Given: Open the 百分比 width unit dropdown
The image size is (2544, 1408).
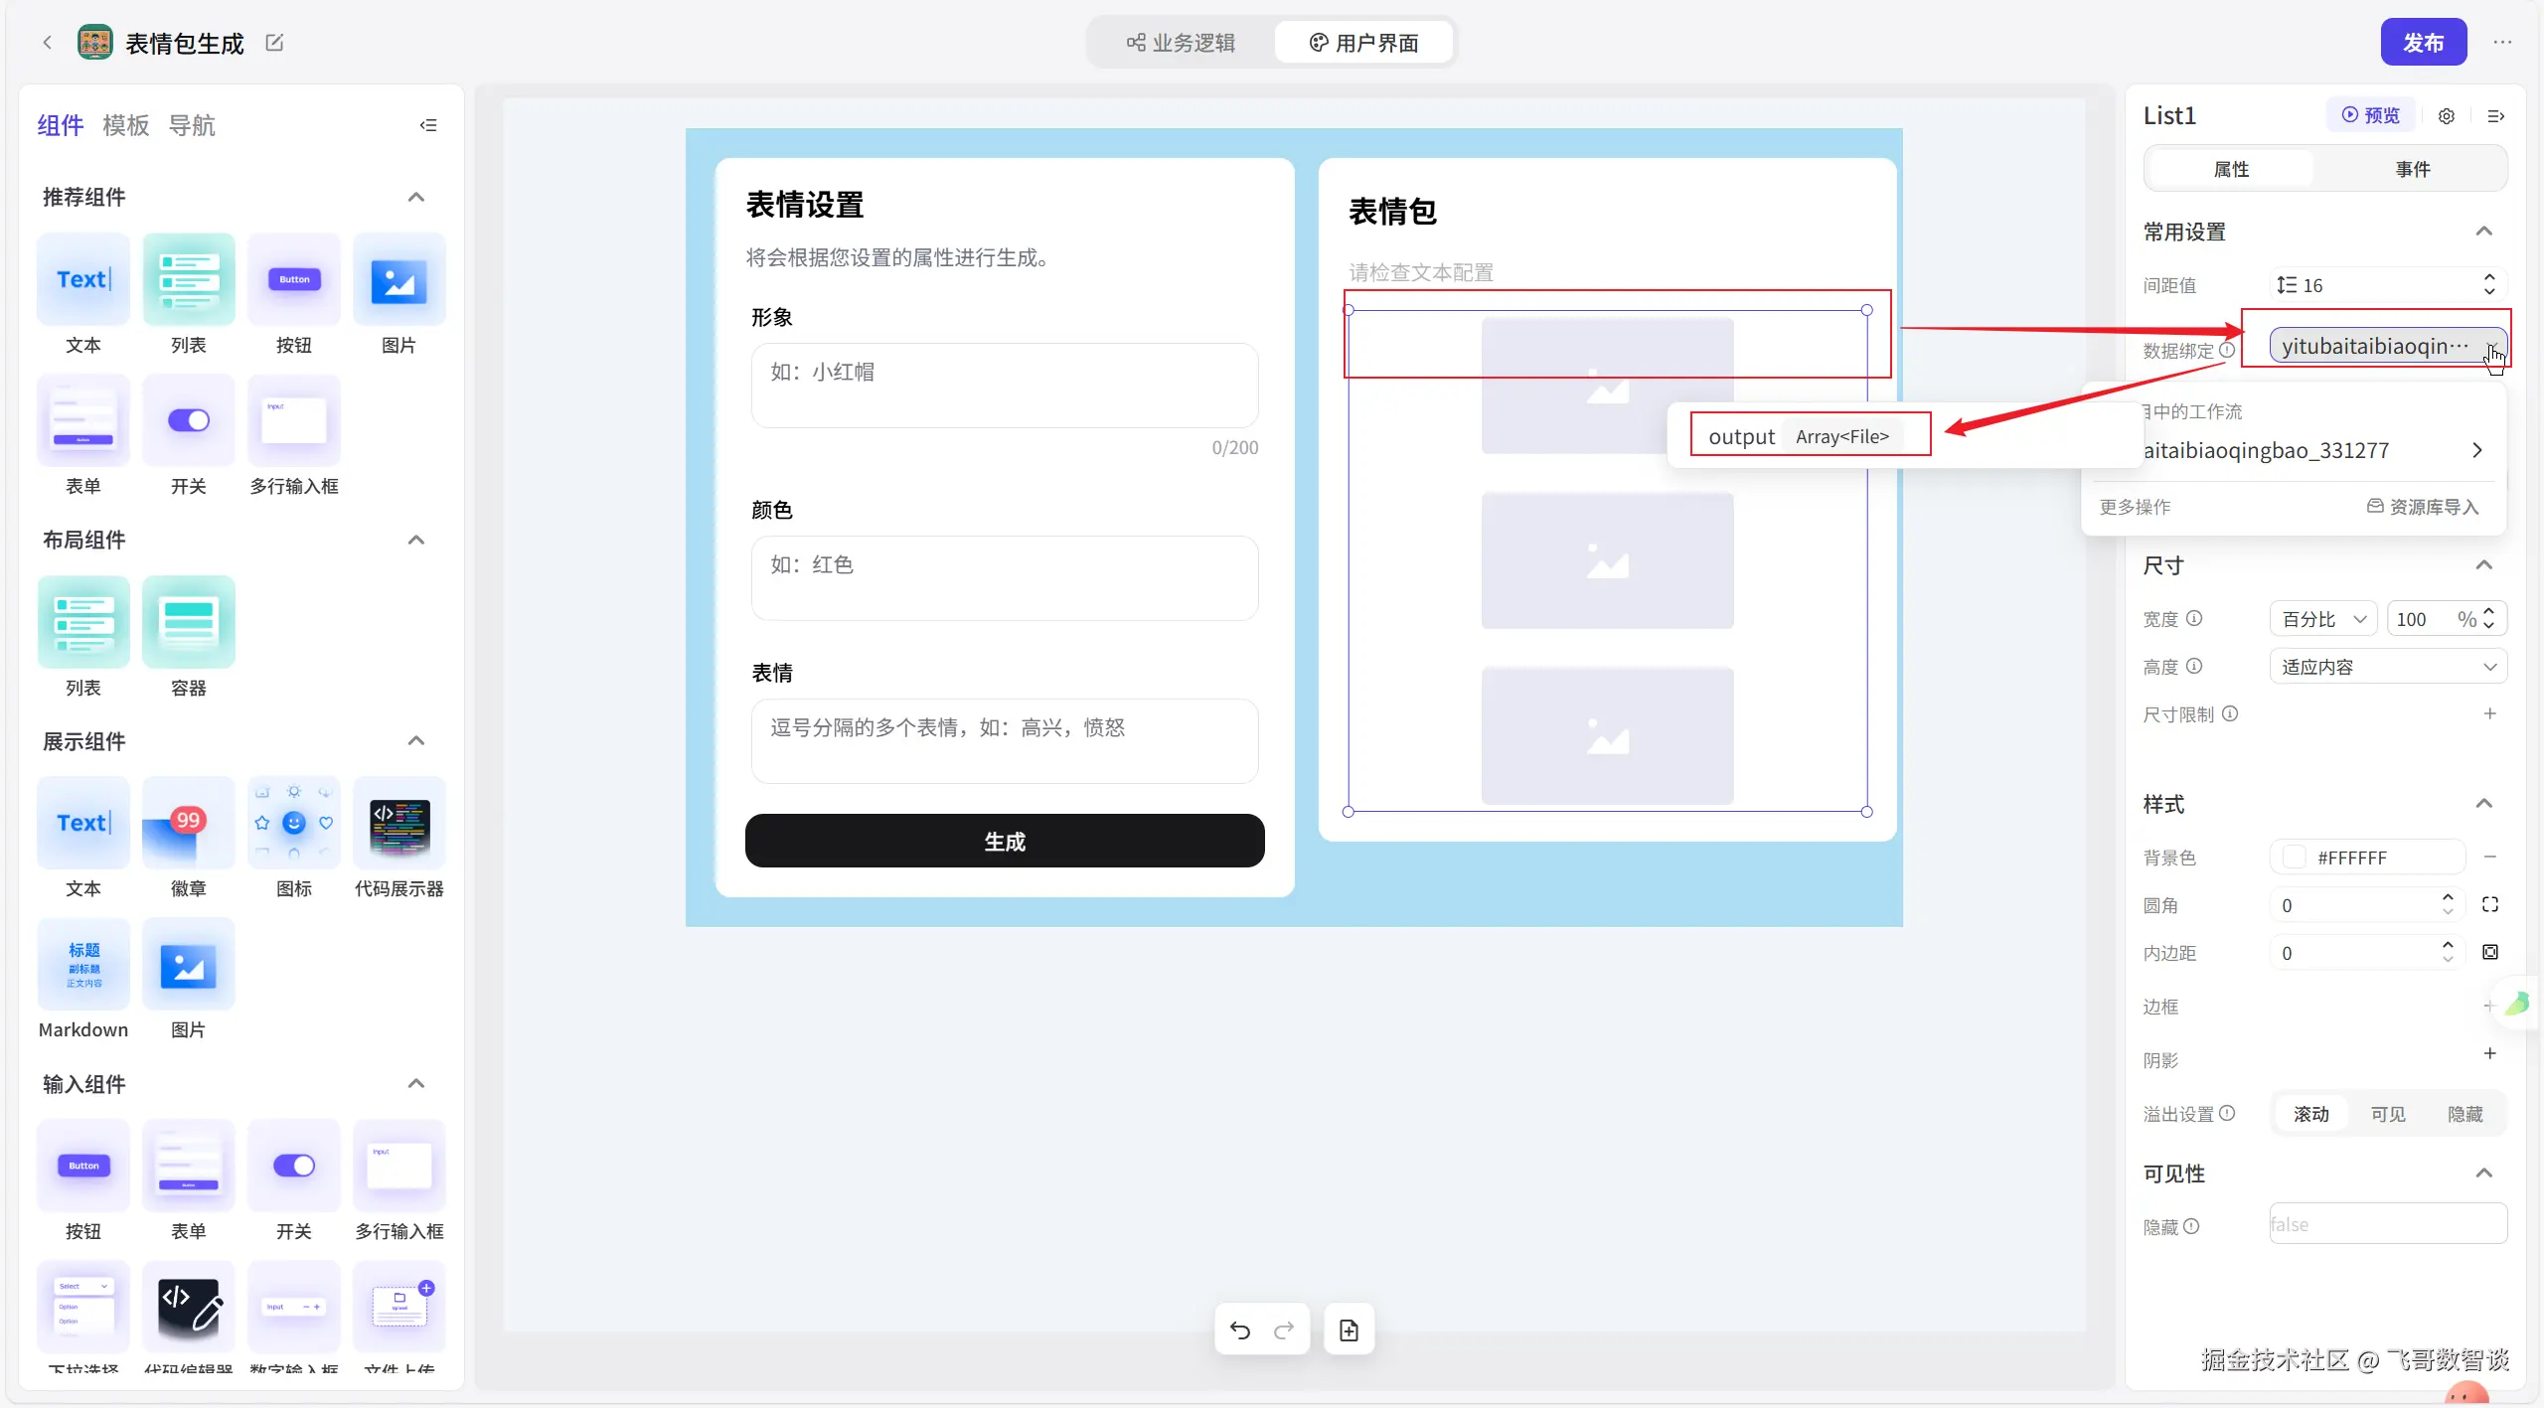Looking at the screenshot, I should click(2322, 619).
